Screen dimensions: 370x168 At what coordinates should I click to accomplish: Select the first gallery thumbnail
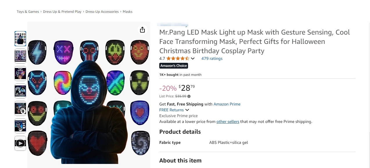(20, 38)
